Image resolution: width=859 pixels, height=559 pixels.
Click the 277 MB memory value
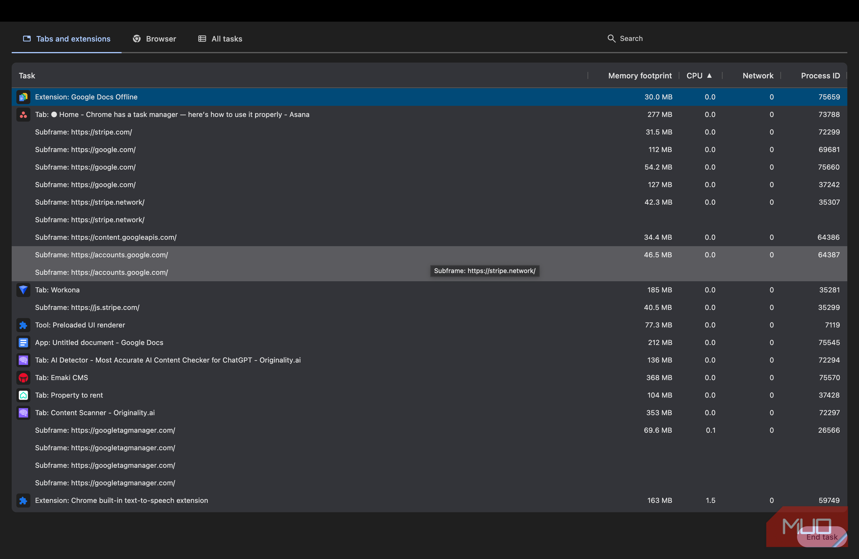pos(659,115)
